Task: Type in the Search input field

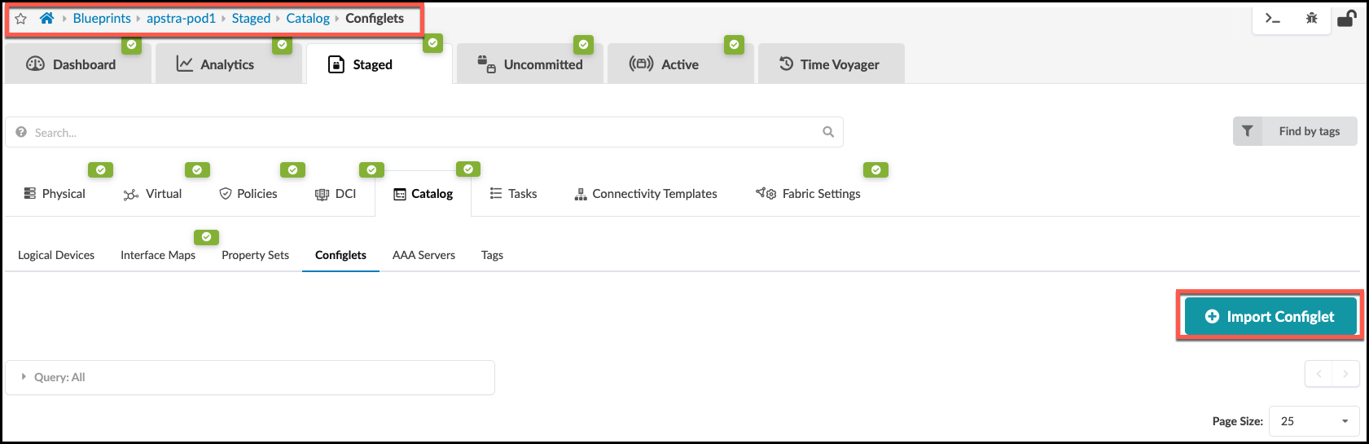Action: point(423,132)
